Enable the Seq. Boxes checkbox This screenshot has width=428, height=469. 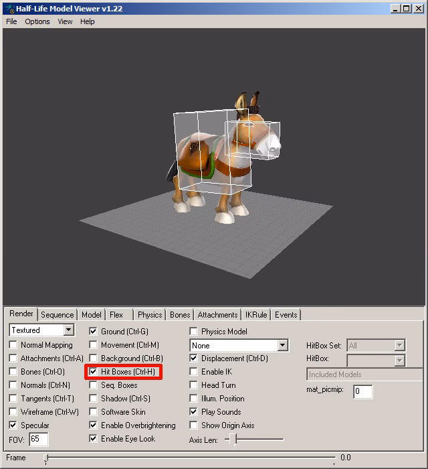coord(93,385)
